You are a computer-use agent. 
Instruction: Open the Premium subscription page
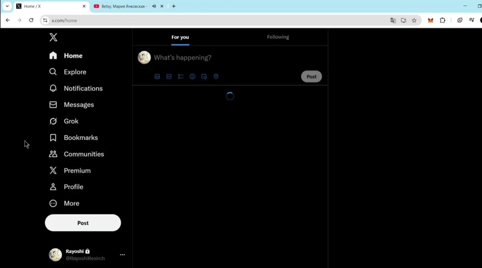point(70,171)
